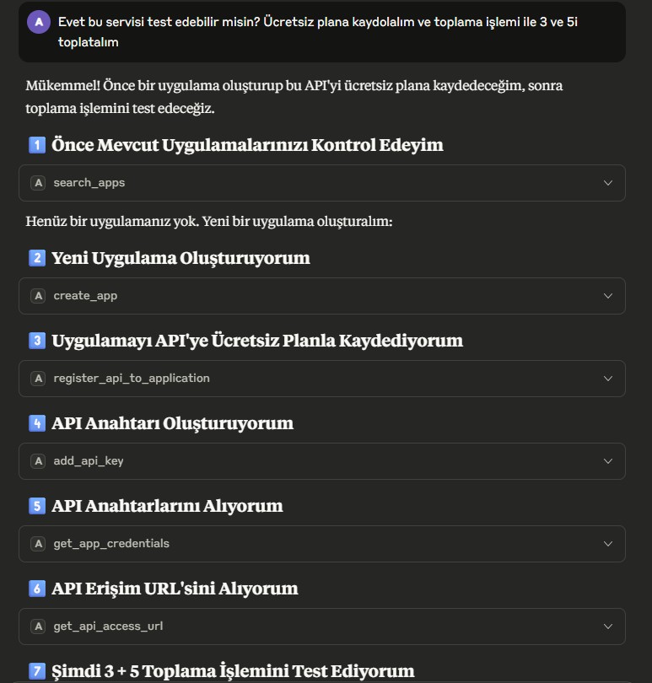Expand the search_apps row with its chevron
Viewport: 652px width, 683px height.
pyautogui.click(x=608, y=183)
